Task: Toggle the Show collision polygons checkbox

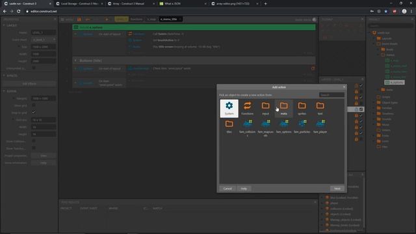Action: 34,141
